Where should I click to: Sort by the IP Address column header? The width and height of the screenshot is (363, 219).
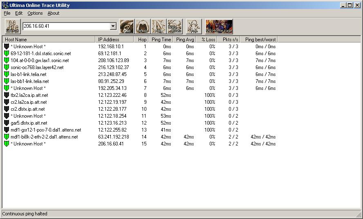pyautogui.click(x=114, y=40)
